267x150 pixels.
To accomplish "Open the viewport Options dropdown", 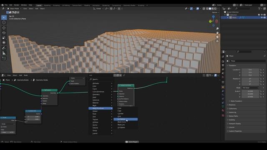I will (215, 12).
